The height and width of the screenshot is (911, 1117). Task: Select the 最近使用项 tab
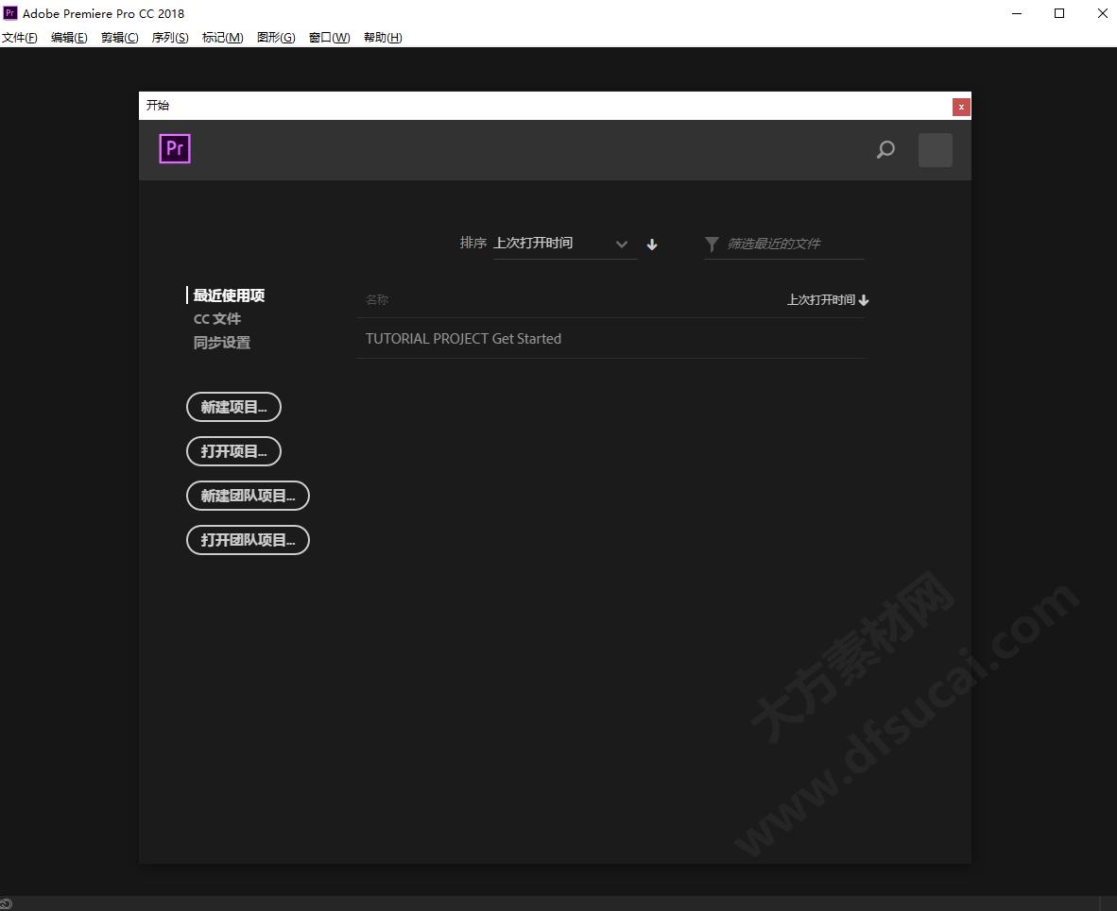(229, 295)
